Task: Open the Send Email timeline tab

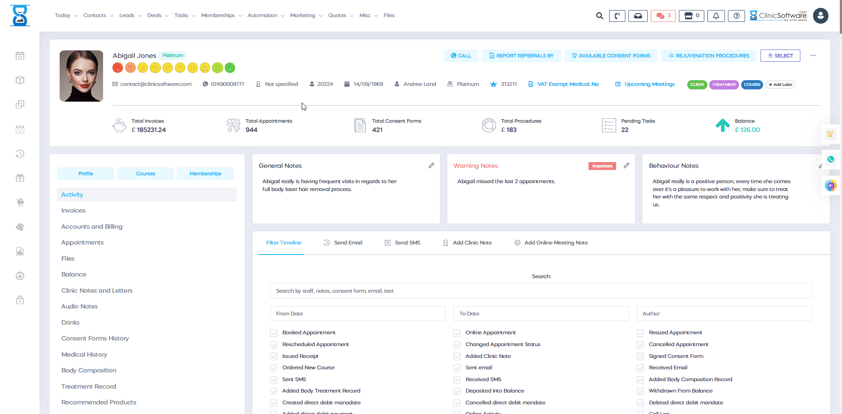Action: click(x=343, y=242)
